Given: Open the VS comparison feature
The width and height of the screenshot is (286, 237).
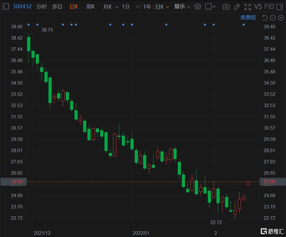Looking at the screenshot, I should [x=258, y=7].
